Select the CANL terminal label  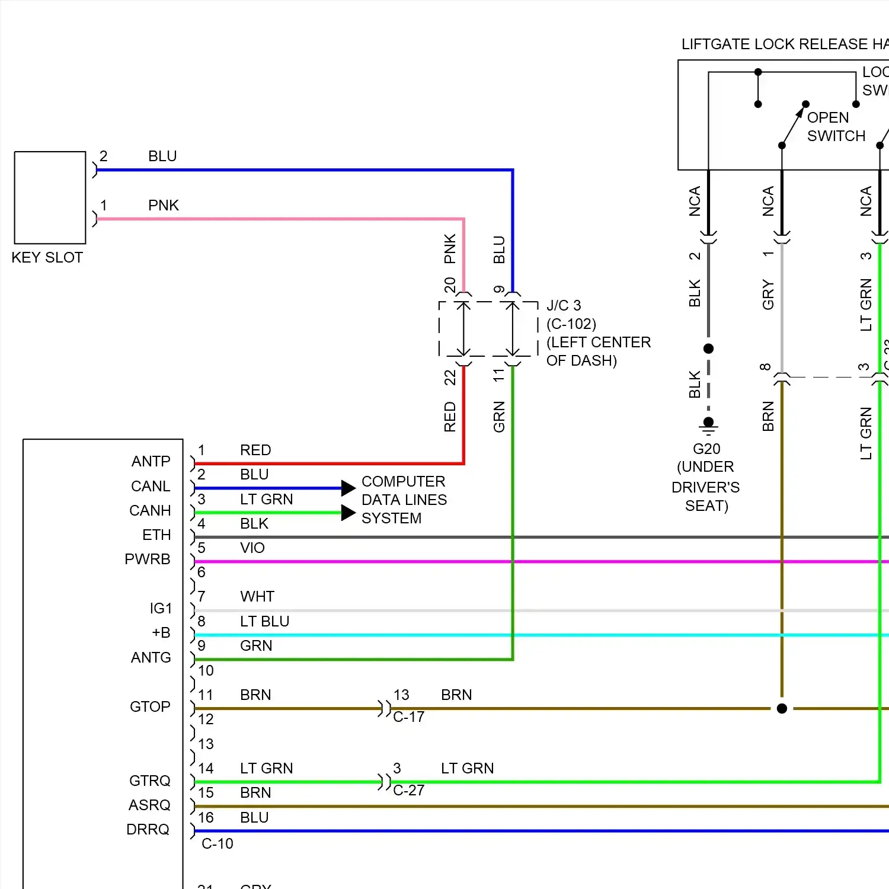pyautogui.click(x=151, y=486)
